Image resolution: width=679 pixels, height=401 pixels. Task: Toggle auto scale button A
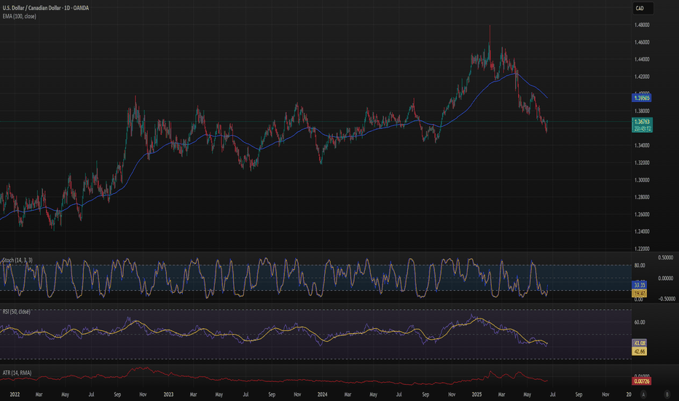tap(643, 394)
